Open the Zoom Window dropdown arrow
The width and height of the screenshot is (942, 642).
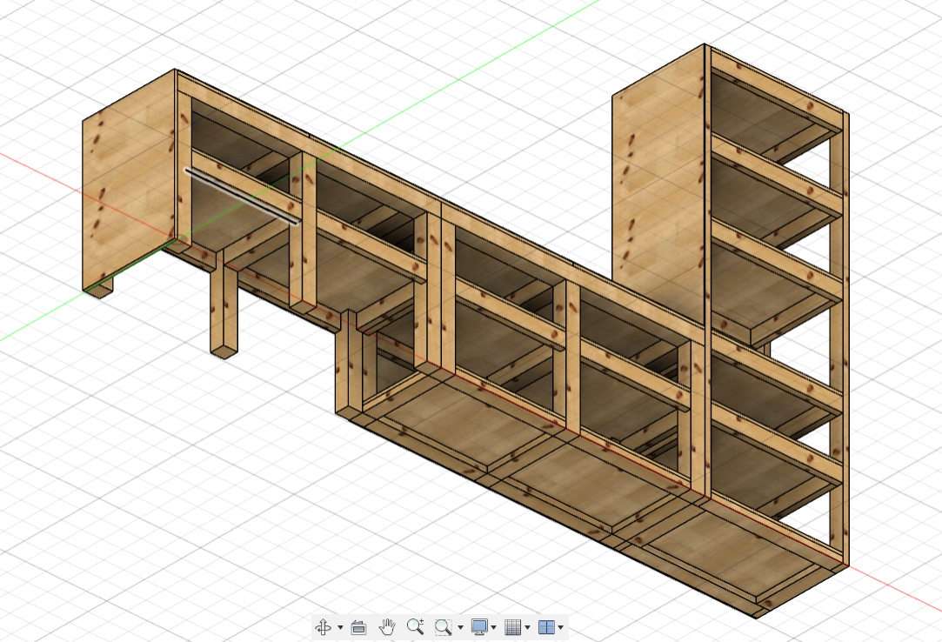461,625
